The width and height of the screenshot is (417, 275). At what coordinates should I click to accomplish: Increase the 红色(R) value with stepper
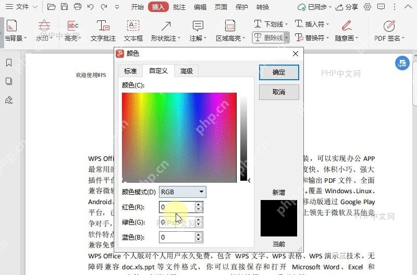click(199, 204)
